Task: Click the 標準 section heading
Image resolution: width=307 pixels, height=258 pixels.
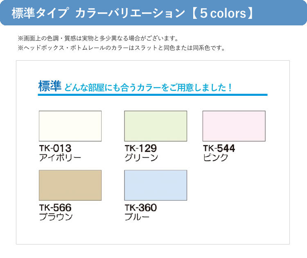Action: pyautogui.click(x=50, y=87)
